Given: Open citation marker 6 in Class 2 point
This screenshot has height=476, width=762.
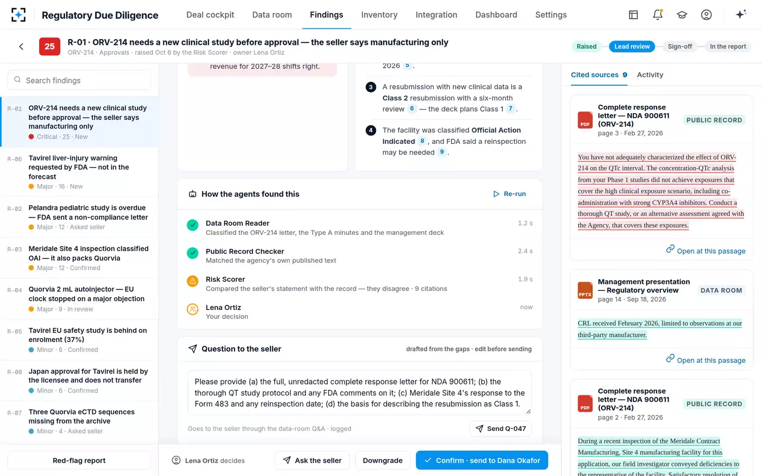Looking at the screenshot, I should [x=412, y=109].
